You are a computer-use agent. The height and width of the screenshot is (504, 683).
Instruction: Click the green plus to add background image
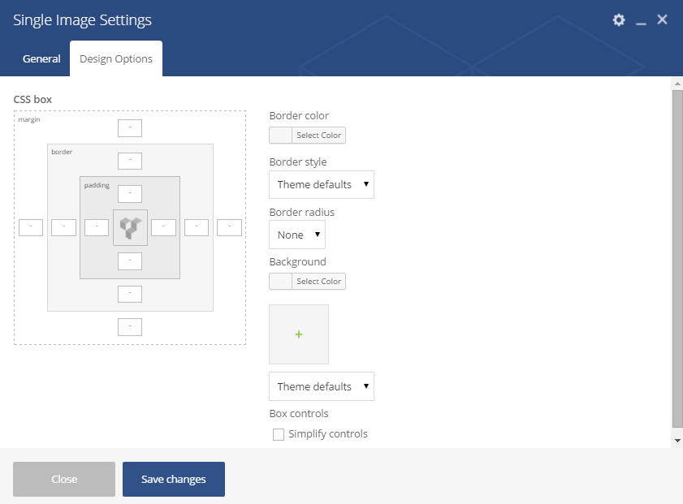[x=299, y=334]
